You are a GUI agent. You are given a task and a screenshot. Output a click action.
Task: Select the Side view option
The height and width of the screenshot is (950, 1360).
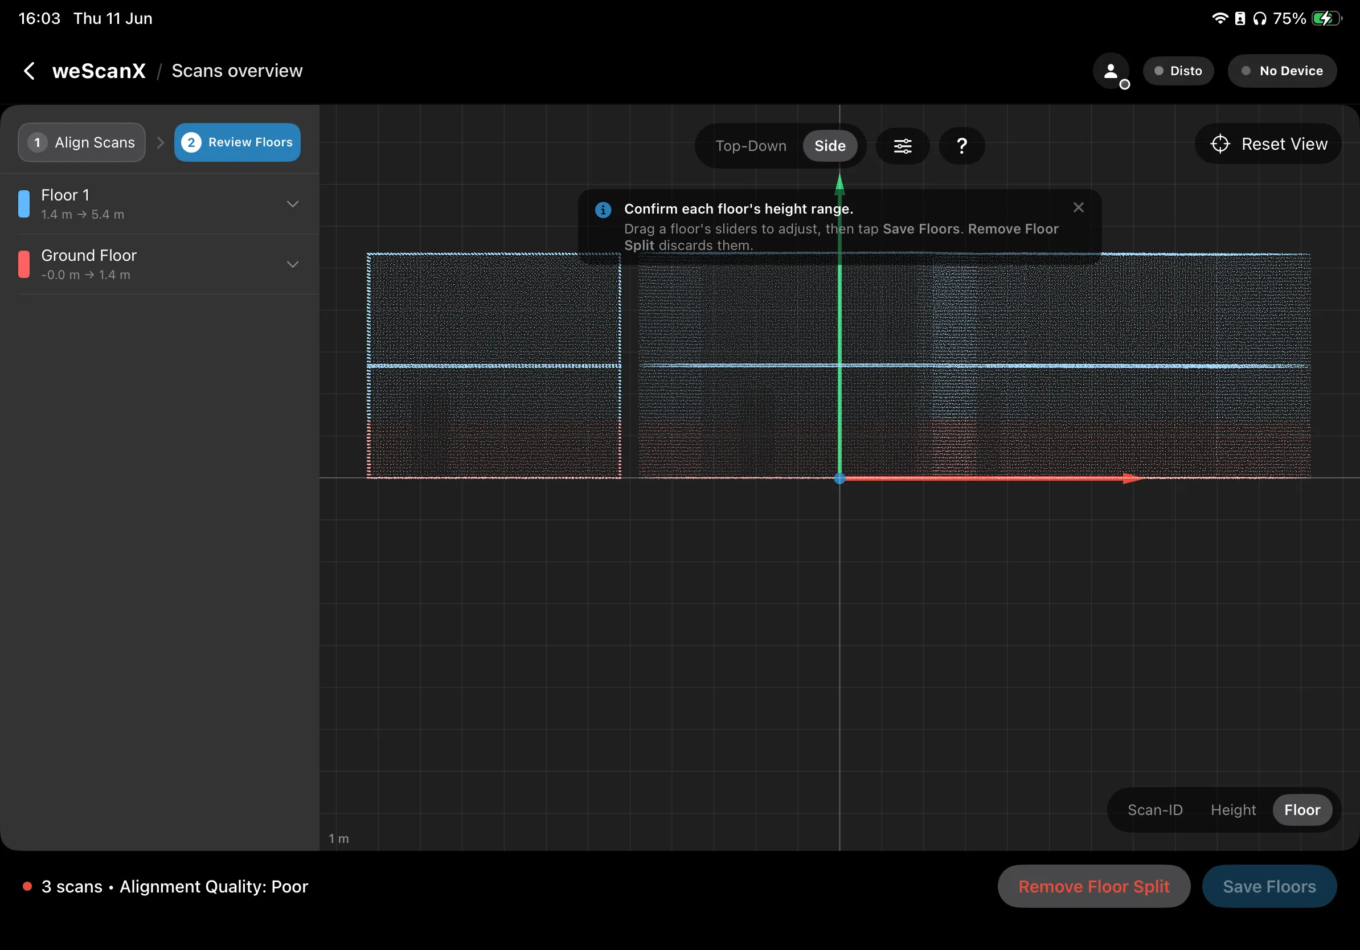coord(829,146)
